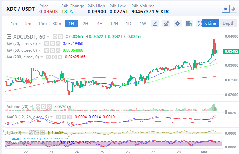Expand the XDCUSDT symbol dropdown arrow
The image size is (239, 154).
48,36
